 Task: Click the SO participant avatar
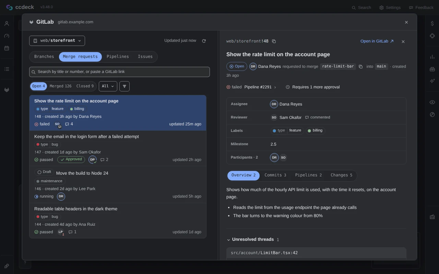tap(283, 158)
